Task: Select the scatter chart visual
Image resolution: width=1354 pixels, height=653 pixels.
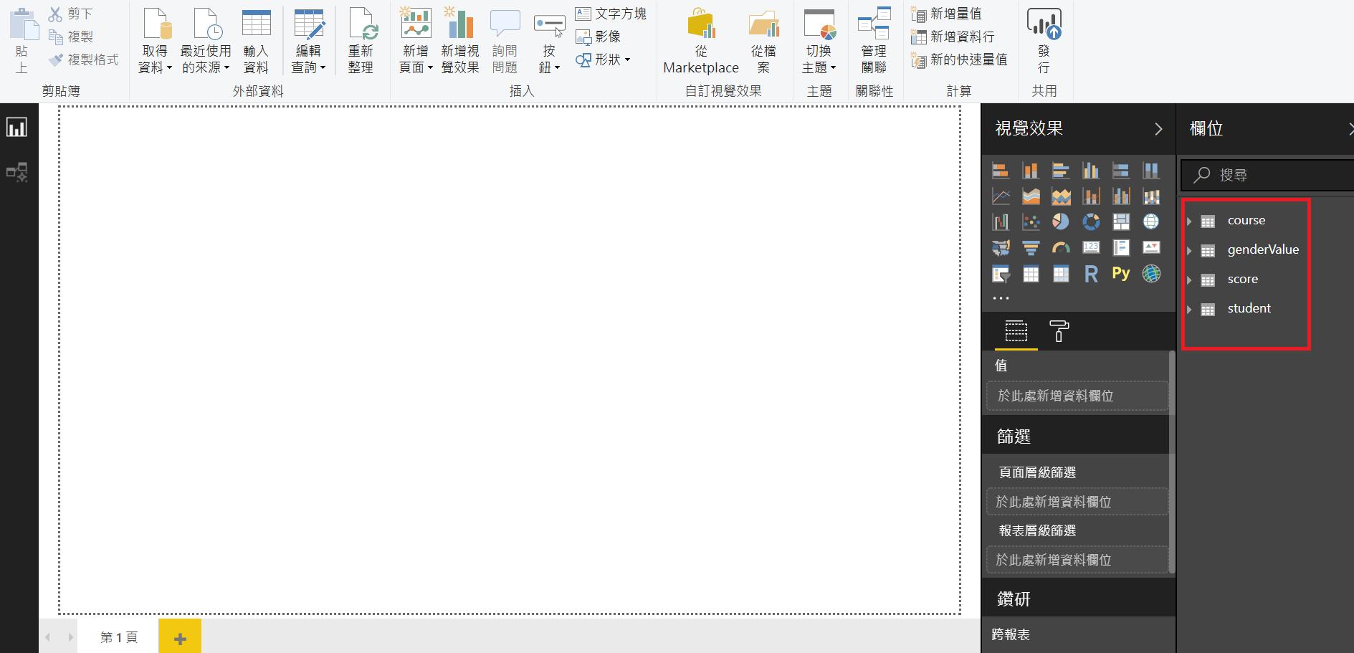Action: [1031, 222]
